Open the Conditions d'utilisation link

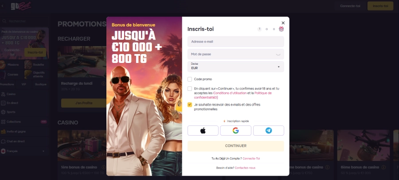[x=230, y=93]
